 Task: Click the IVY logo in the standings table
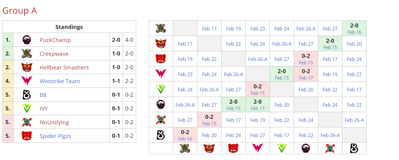click(27, 108)
